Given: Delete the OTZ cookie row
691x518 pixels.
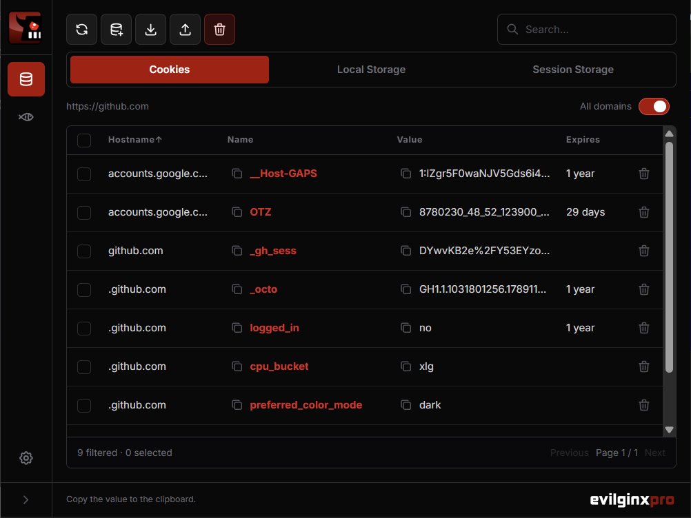Looking at the screenshot, I should (x=644, y=212).
